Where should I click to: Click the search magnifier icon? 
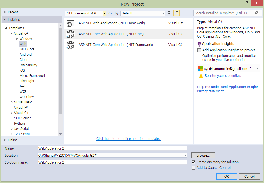click(256, 13)
